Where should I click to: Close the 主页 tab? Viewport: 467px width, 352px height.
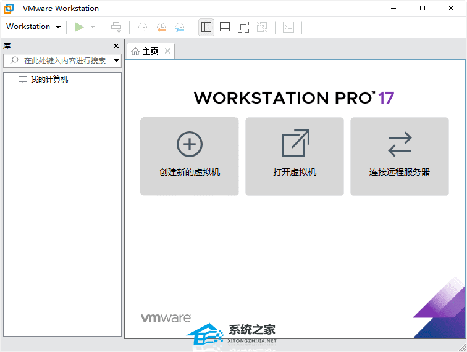point(167,51)
